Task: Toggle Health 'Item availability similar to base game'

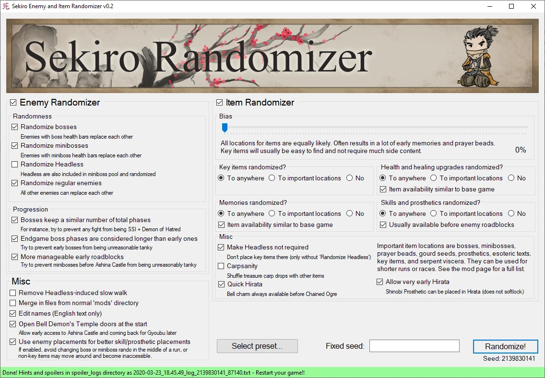Action: [x=383, y=189]
